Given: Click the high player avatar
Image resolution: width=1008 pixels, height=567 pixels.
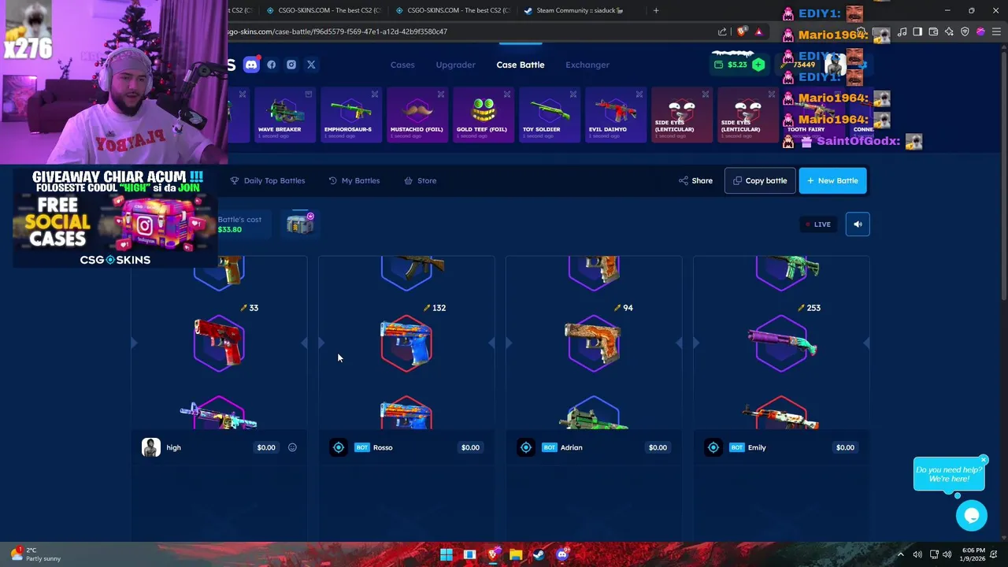Looking at the screenshot, I should click(x=151, y=447).
